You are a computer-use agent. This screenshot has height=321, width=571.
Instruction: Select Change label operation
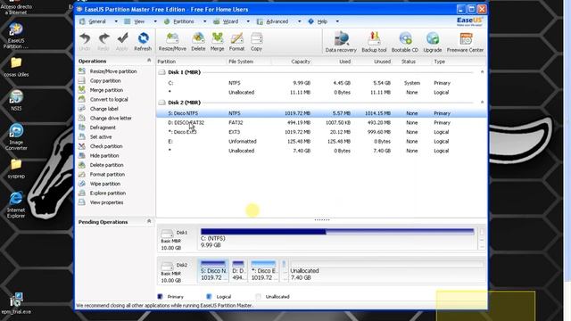pyautogui.click(x=104, y=109)
